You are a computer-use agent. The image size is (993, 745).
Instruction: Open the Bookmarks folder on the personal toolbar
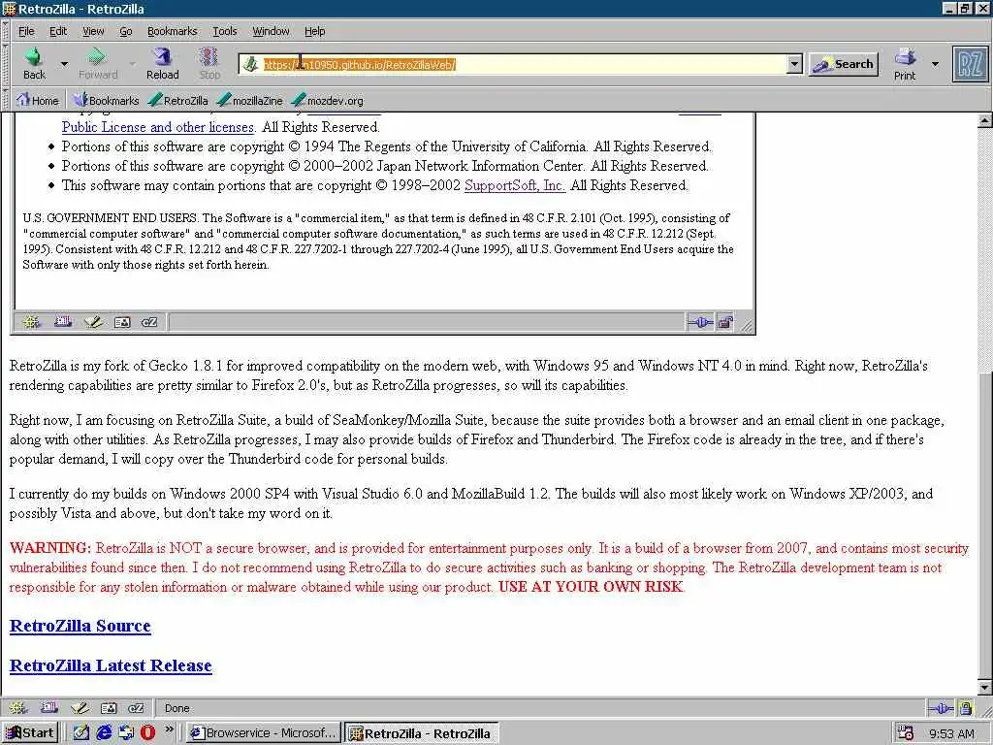coord(106,100)
